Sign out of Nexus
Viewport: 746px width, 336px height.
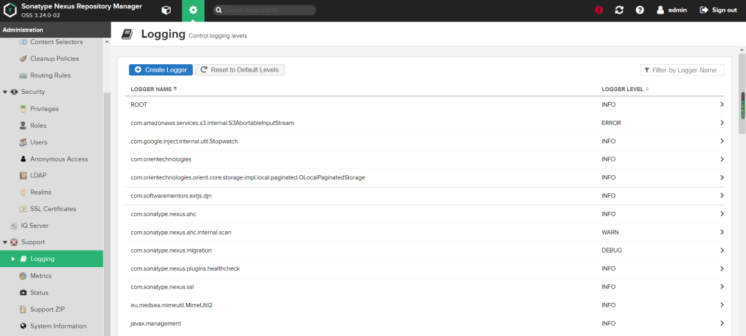(718, 10)
